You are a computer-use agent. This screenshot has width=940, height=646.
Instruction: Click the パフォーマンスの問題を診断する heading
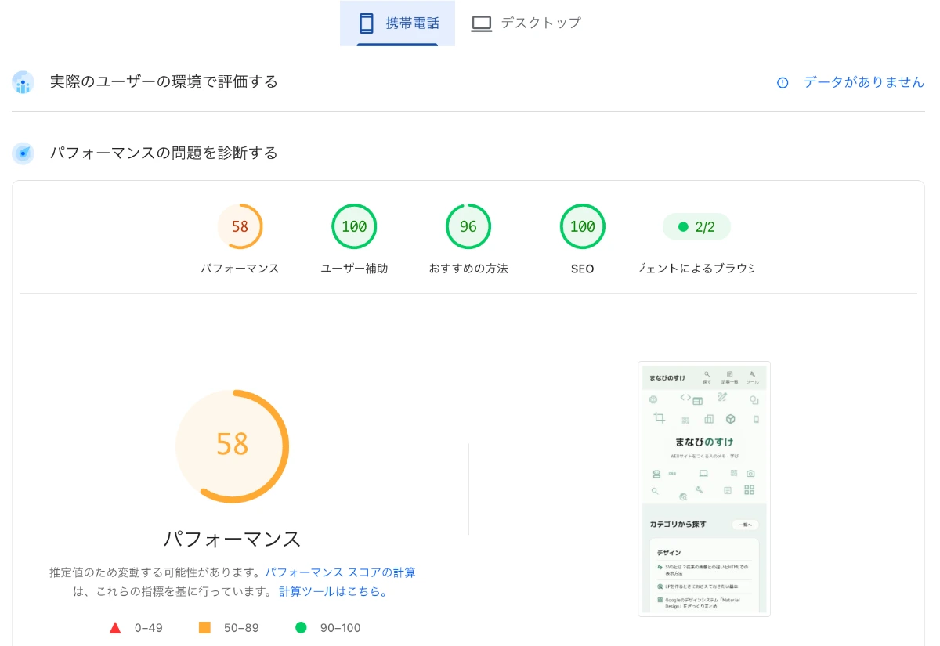[164, 153]
